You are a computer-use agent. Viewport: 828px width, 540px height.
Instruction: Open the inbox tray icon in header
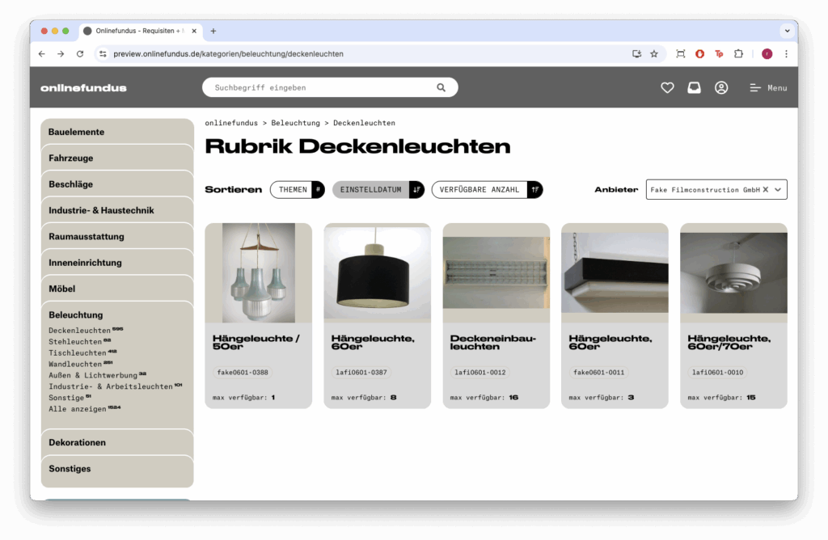(x=694, y=87)
